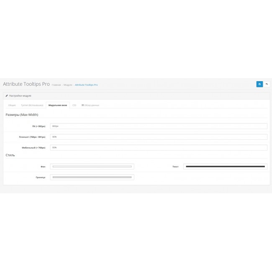Click the Граница label text
This screenshot has height=272, width=272.
point(41,177)
